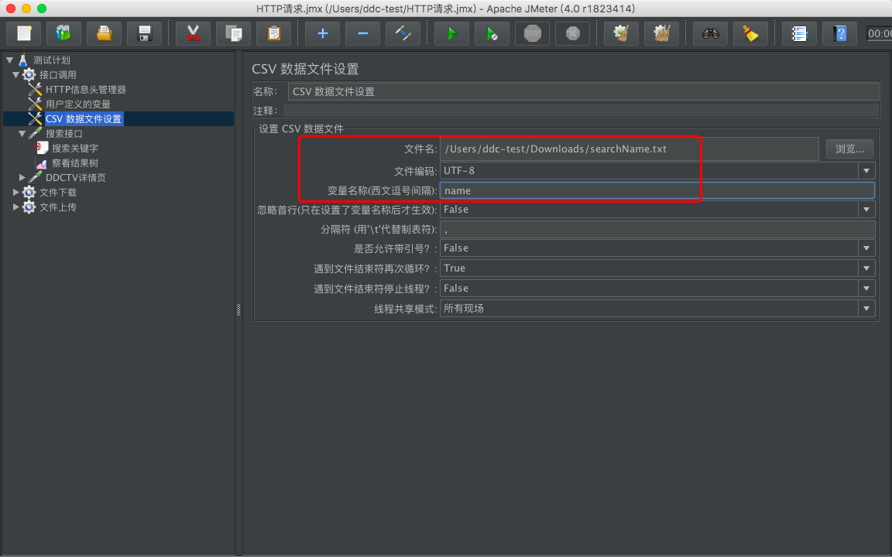Click the New test plan icon
This screenshot has width=892, height=557.
click(23, 33)
